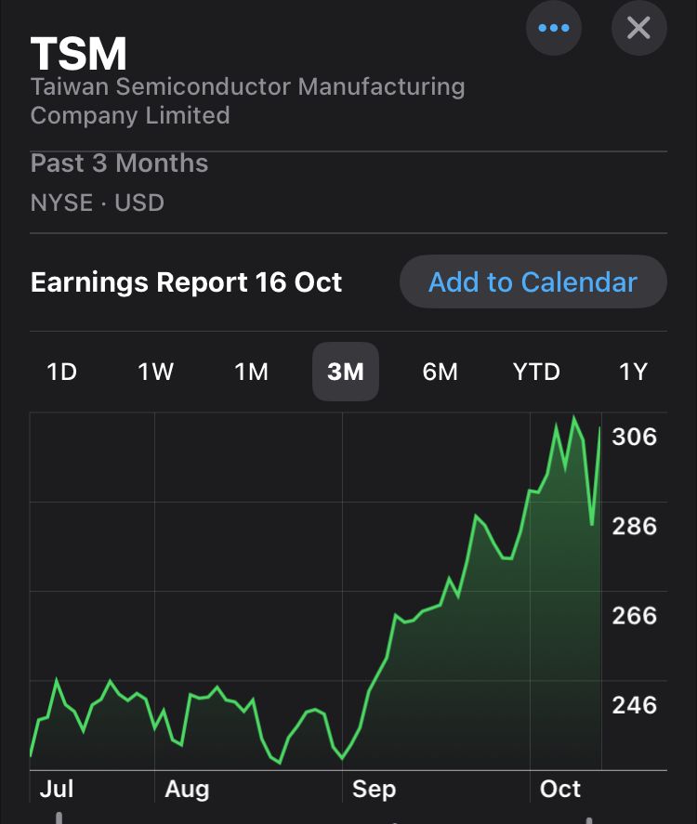This screenshot has height=824, width=697.
Task: Switch to the 6M chart view
Action: pyautogui.click(x=440, y=373)
